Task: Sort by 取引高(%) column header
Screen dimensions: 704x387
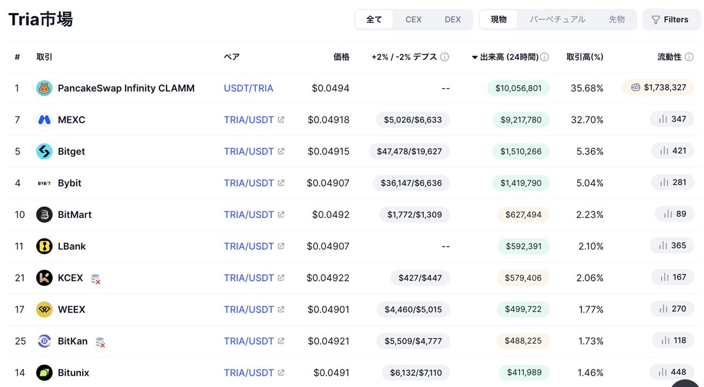Action: 585,57
